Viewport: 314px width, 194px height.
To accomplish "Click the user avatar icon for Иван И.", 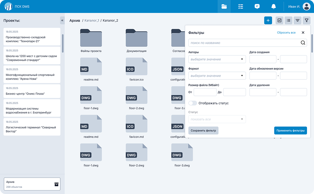I will coord(306,7).
